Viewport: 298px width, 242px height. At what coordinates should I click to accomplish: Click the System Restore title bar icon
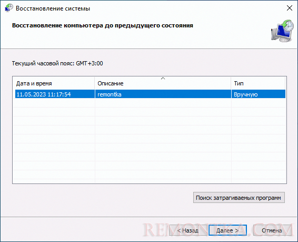[x=9, y=8]
